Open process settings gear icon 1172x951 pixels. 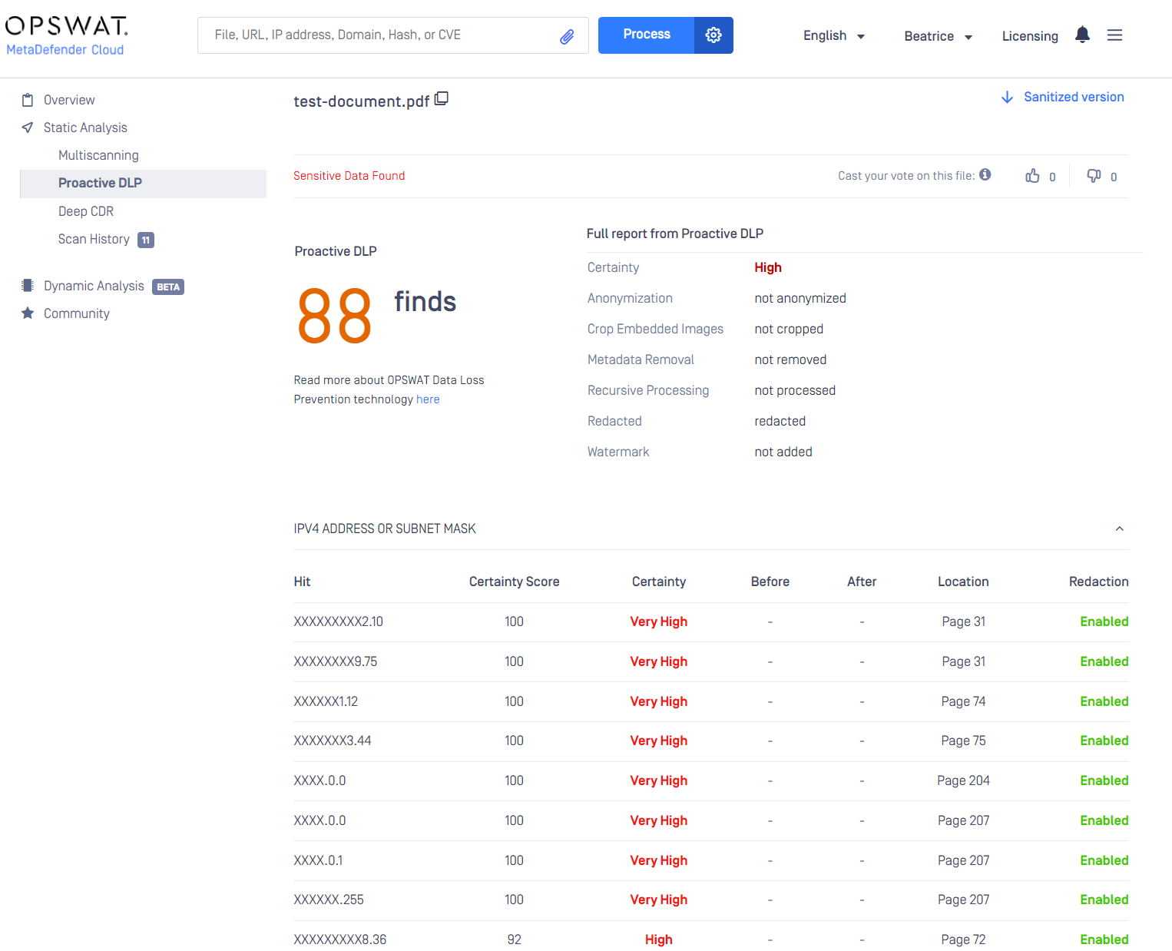(713, 35)
